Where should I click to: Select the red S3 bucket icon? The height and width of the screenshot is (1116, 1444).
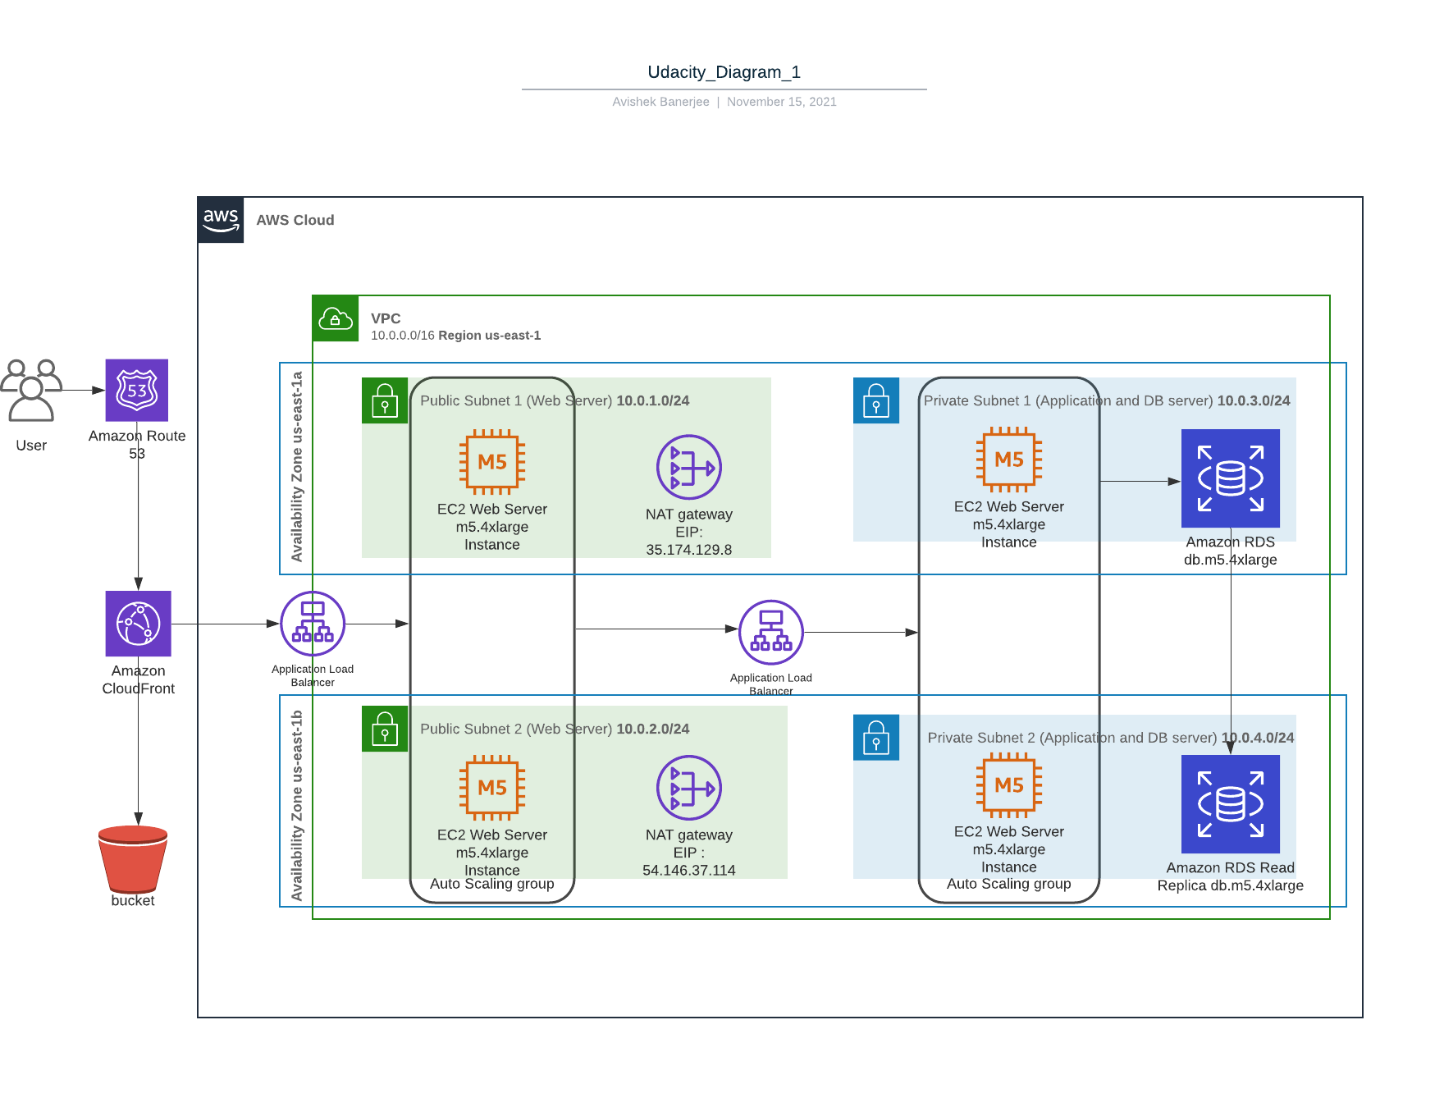(133, 859)
